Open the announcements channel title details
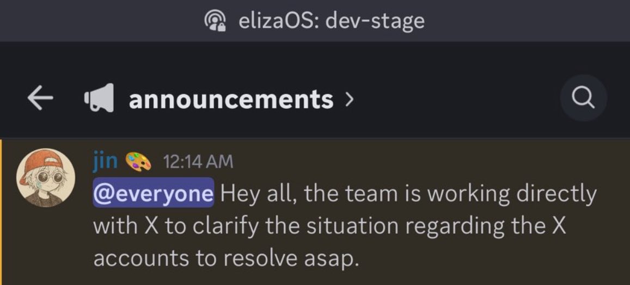The height and width of the screenshot is (285, 630). coord(231,100)
